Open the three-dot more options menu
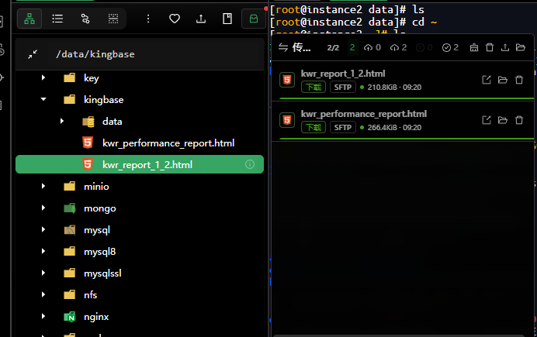This screenshot has width=537, height=337. pos(148,19)
